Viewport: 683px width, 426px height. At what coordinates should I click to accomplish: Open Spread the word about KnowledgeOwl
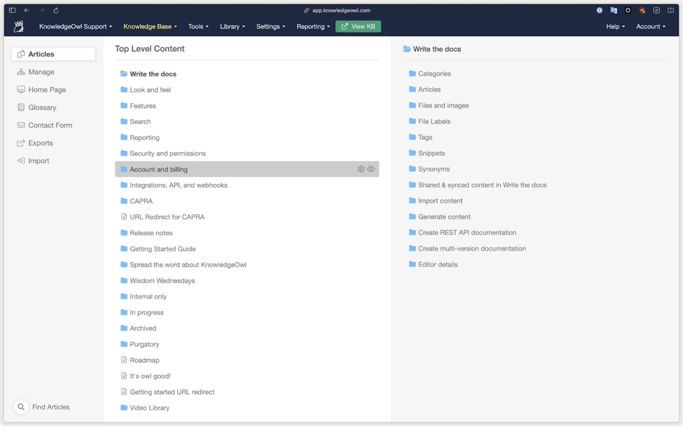188,265
